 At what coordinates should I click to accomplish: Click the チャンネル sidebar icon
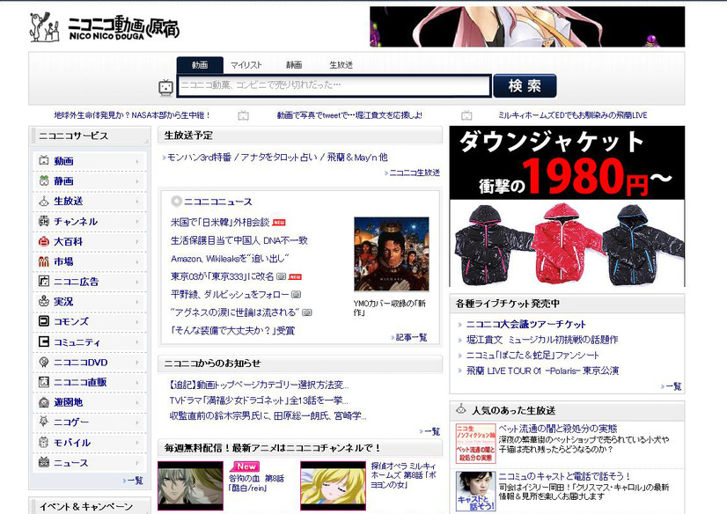coord(44,221)
